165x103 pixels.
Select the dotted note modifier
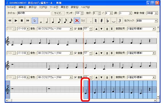(x=90, y=20)
